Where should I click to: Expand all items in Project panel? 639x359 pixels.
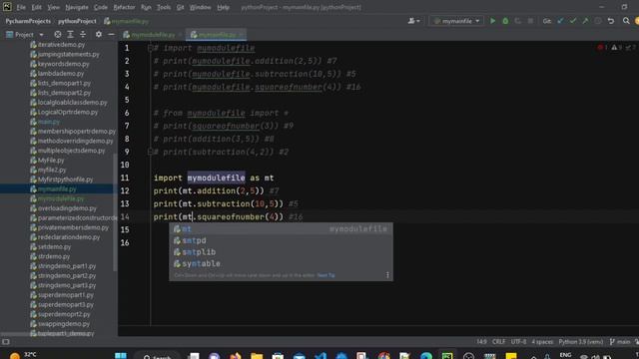click(70, 35)
